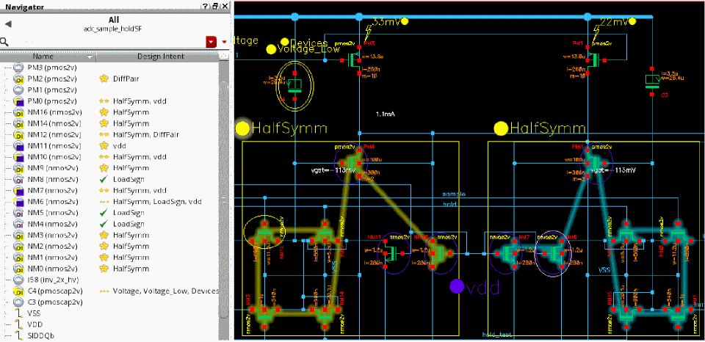Open the red filter dropdown beside search

coord(211,42)
